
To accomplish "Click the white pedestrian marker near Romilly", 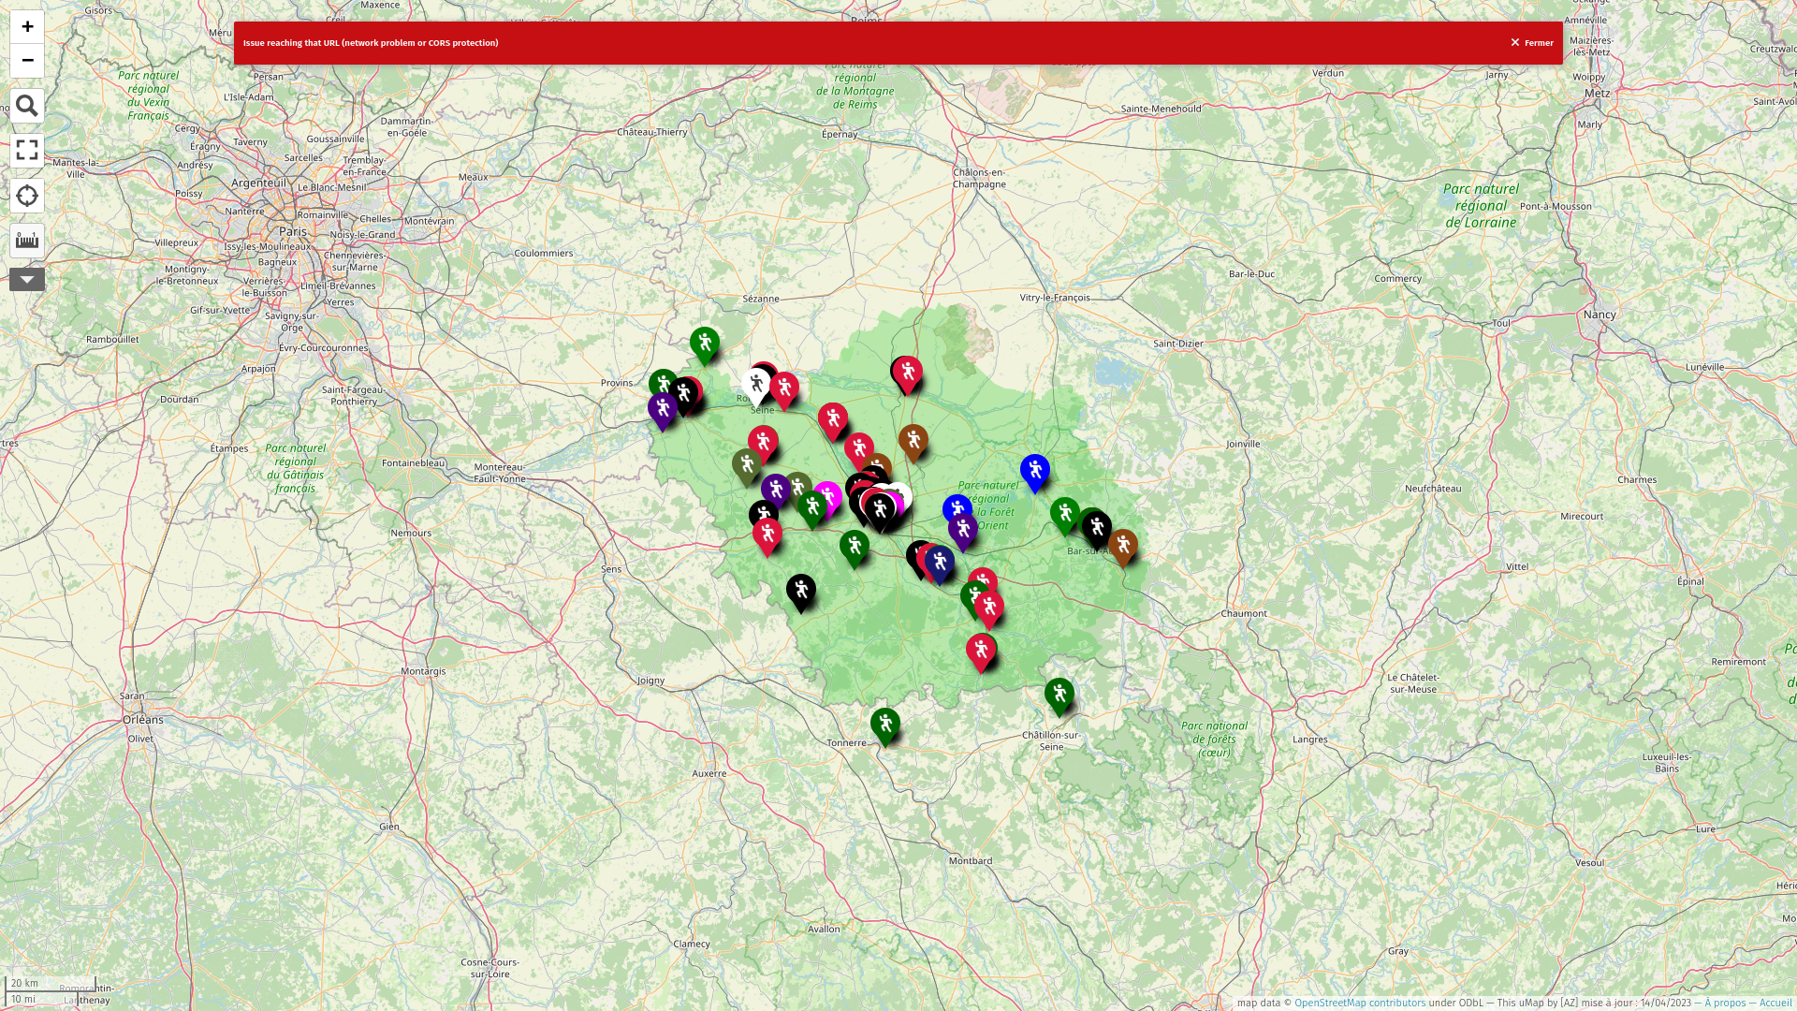I will (755, 384).
